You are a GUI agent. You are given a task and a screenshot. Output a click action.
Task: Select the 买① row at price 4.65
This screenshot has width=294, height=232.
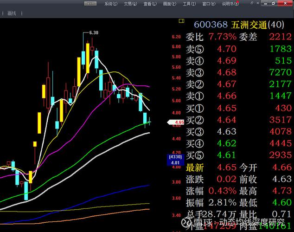[239, 108]
